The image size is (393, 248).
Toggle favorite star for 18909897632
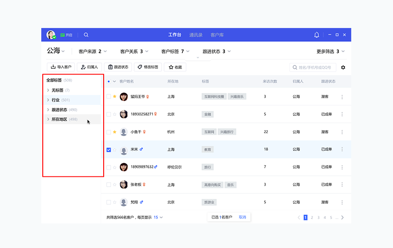pyautogui.click(x=114, y=167)
